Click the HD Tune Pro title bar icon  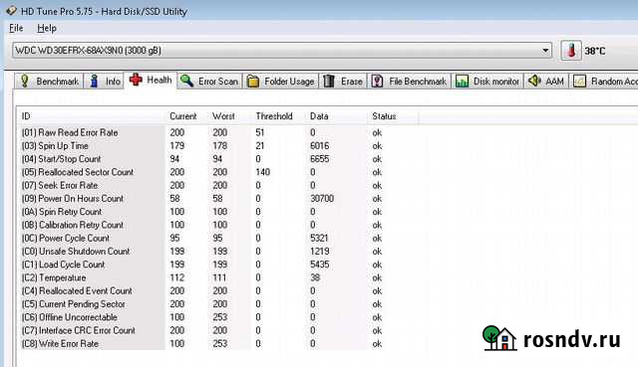coord(11,11)
